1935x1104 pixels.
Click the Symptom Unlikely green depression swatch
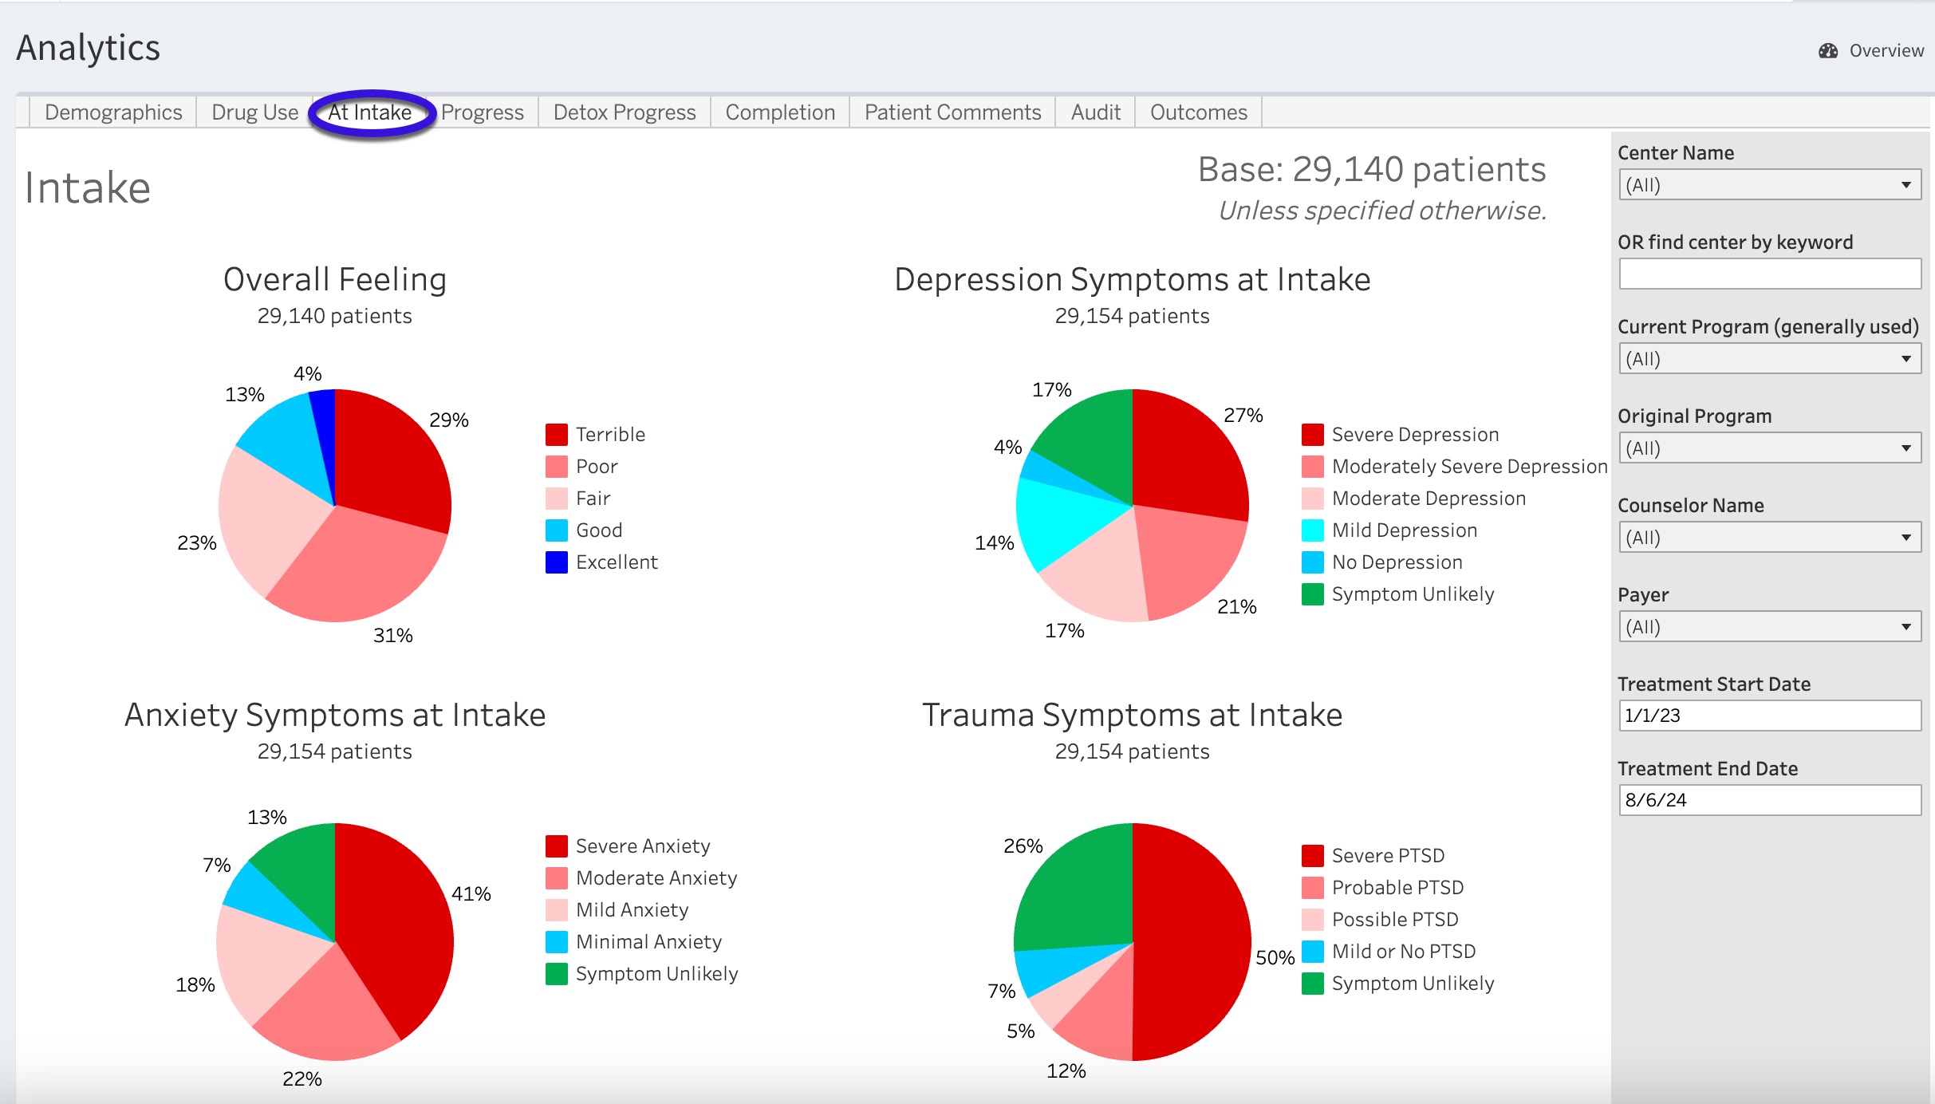[x=1312, y=594]
